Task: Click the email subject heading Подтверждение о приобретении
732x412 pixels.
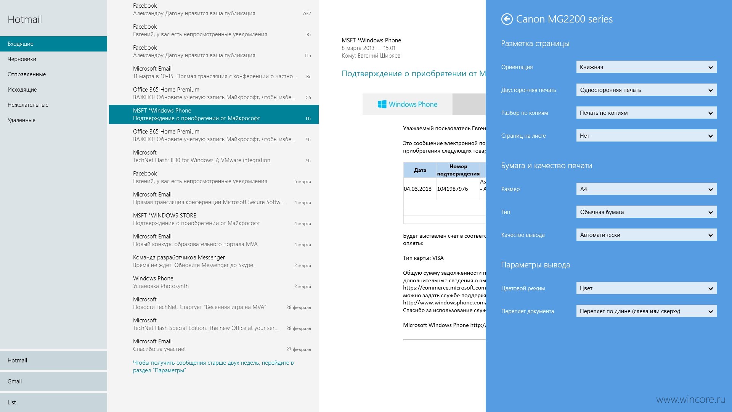Action: pyautogui.click(x=414, y=74)
